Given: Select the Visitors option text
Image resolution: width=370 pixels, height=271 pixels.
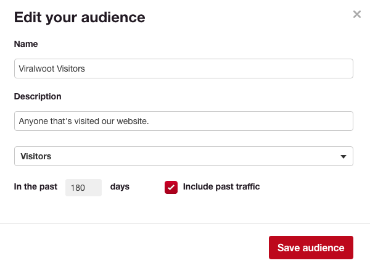Looking at the screenshot, I should [x=36, y=156].
